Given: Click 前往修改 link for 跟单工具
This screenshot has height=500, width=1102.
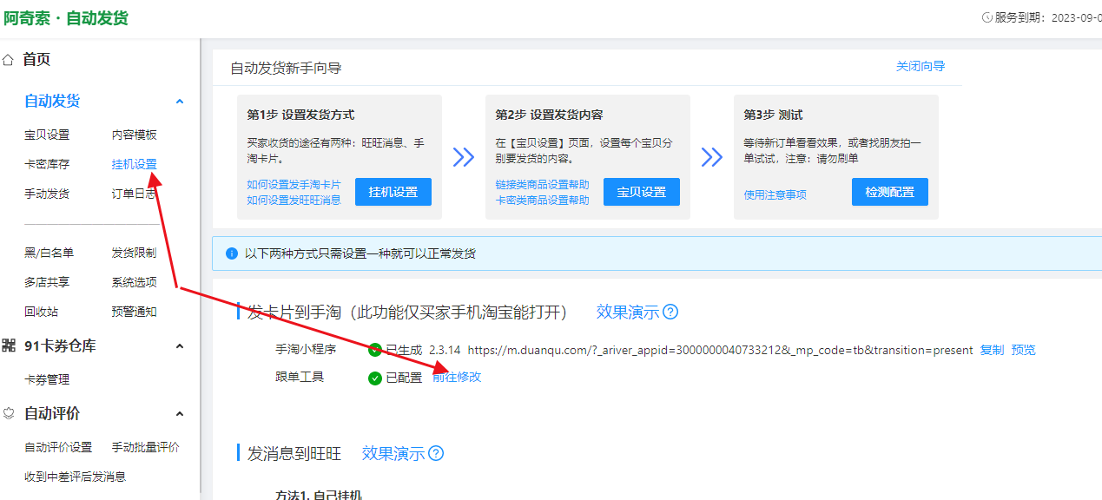Looking at the screenshot, I should [457, 378].
